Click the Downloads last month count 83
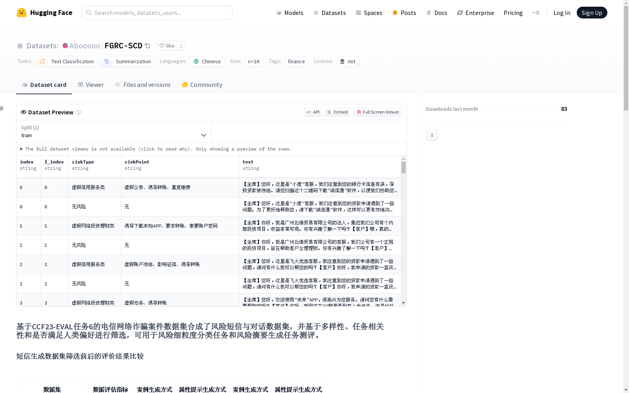The image size is (629, 393). [564, 109]
